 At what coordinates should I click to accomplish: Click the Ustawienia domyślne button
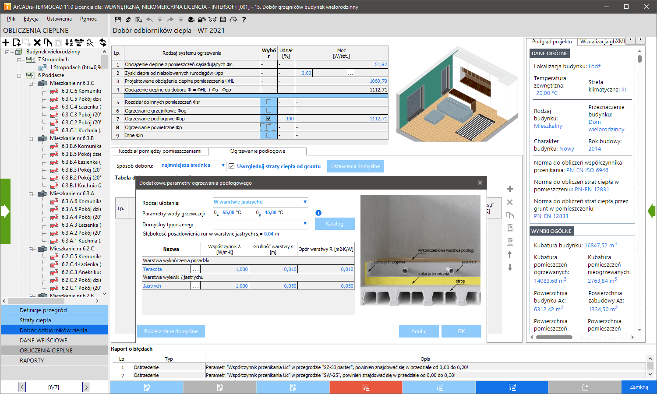pyautogui.click(x=356, y=166)
